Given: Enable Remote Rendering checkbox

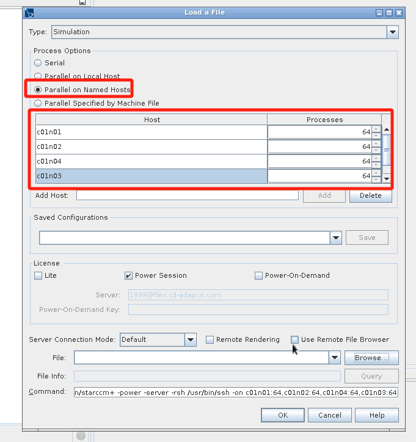Looking at the screenshot, I should [x=210, y=339].
